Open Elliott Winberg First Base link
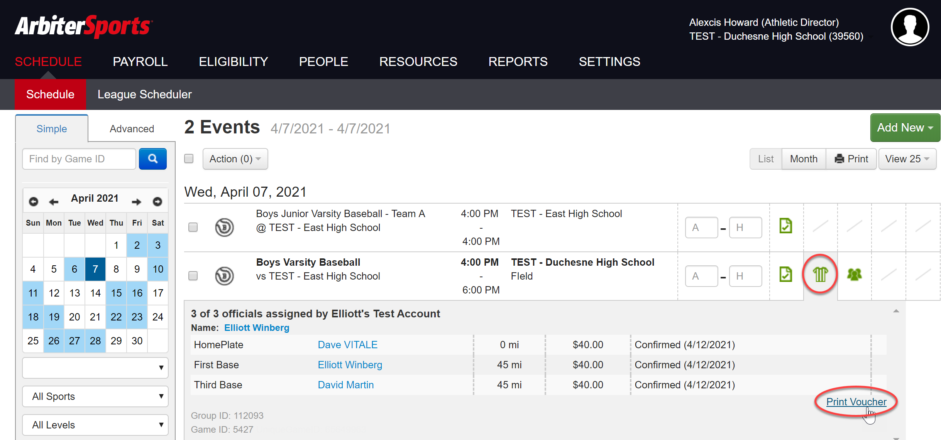The image size is (941, 440). point(350,365)
